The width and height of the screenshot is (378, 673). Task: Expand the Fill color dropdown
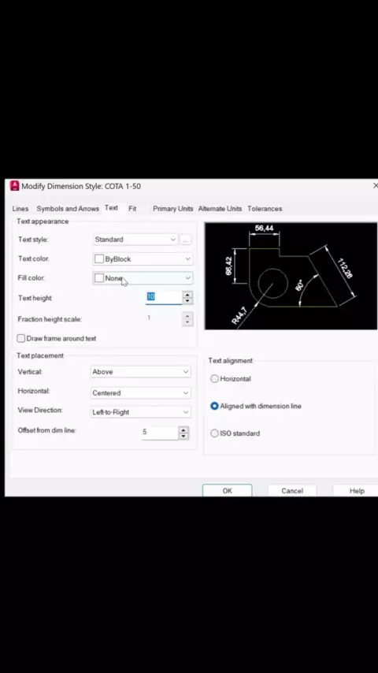click(x=143, y=278)
